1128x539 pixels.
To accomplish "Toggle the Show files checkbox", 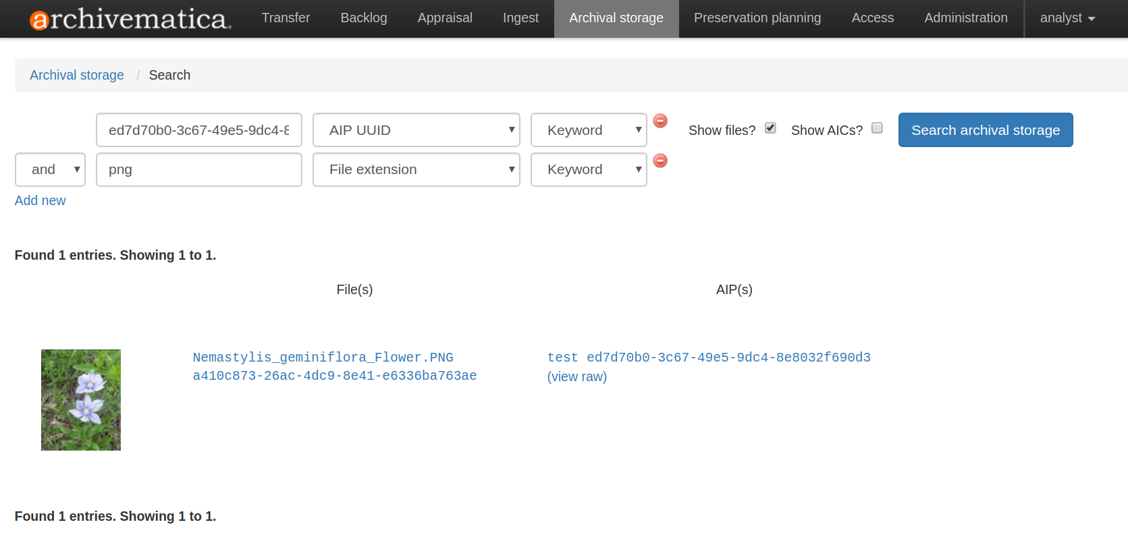I will pos(770,128).
